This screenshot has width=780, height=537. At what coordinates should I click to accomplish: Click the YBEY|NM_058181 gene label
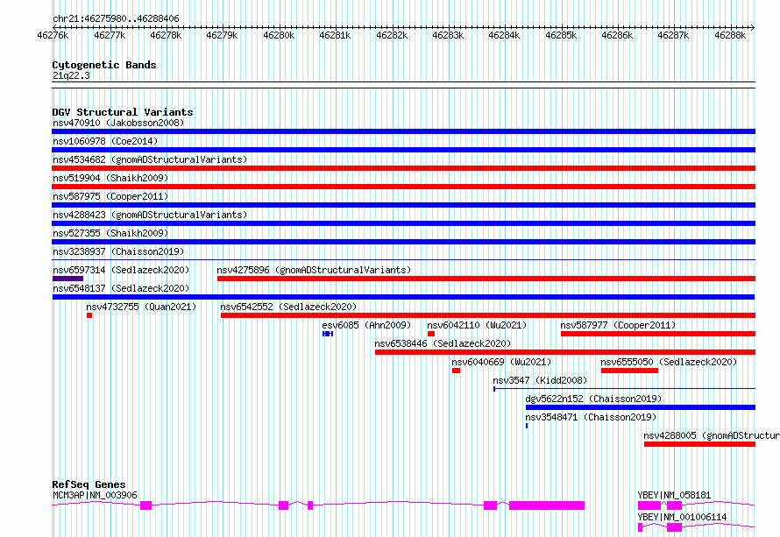click(x=675, y=495)
